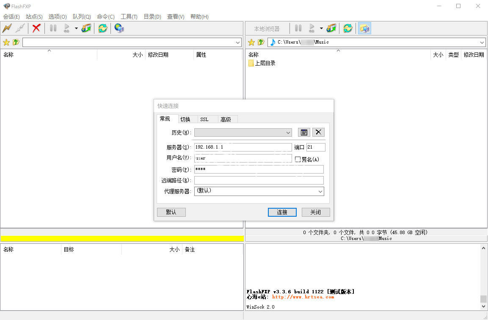Screen dimensions: 488x320
Task: Switch to the 切换 tab
Action: coord(187,119)
